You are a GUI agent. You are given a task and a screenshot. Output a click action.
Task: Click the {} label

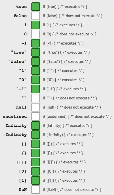(x=24, y=153)
